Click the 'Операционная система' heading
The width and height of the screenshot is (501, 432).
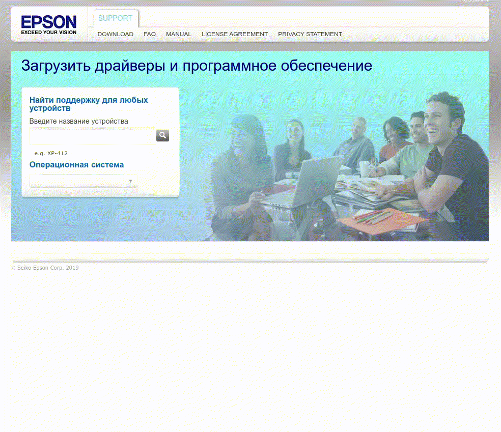coord(77,165)
